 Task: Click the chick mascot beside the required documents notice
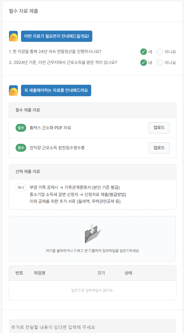coord(13,90)
